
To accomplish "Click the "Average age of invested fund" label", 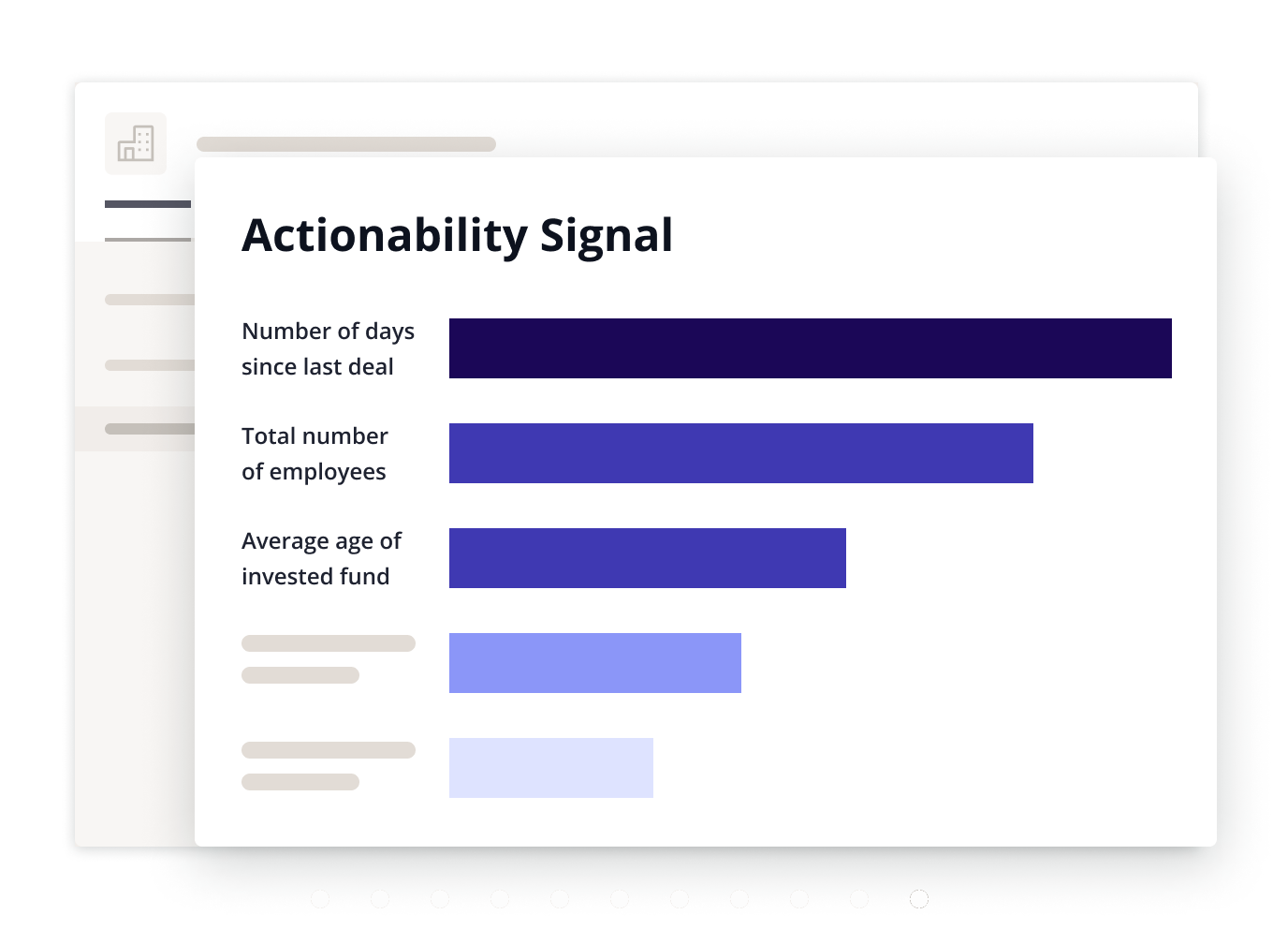I will (x=321, y=558).
